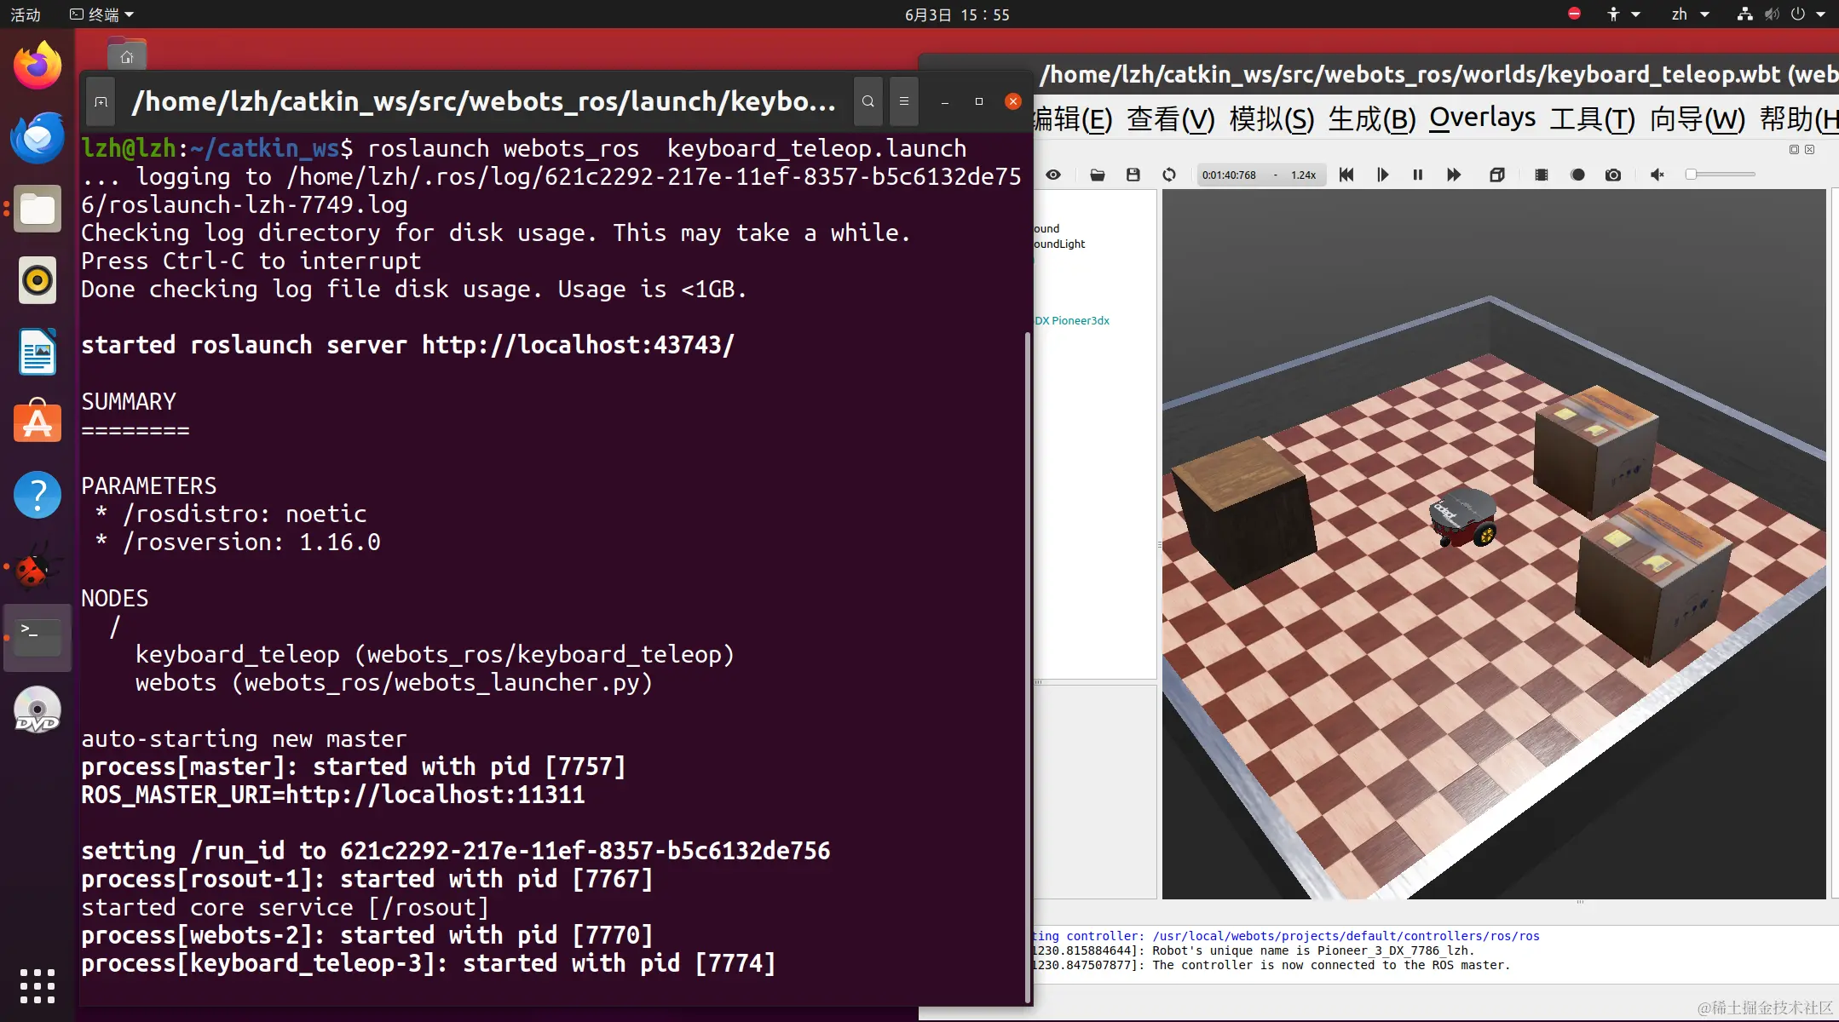
Task: Open the 终端 app menu dropdown
Action: tap(102, 14)
